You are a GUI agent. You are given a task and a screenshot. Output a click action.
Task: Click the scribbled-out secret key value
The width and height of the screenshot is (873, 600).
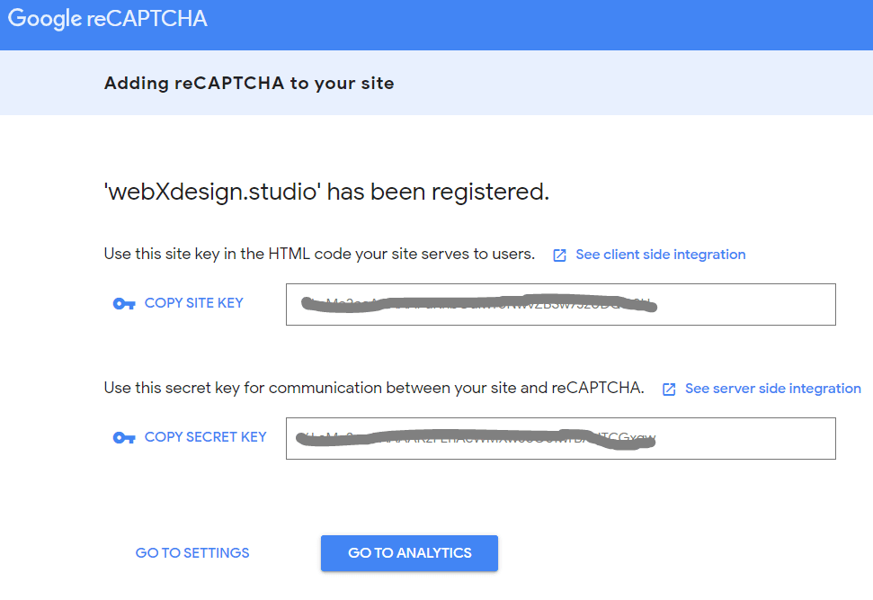pyautogui.click(x=476, y=438)
